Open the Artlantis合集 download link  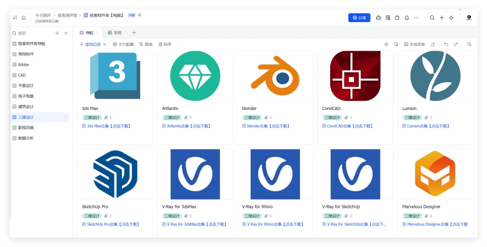pos(187,126)
